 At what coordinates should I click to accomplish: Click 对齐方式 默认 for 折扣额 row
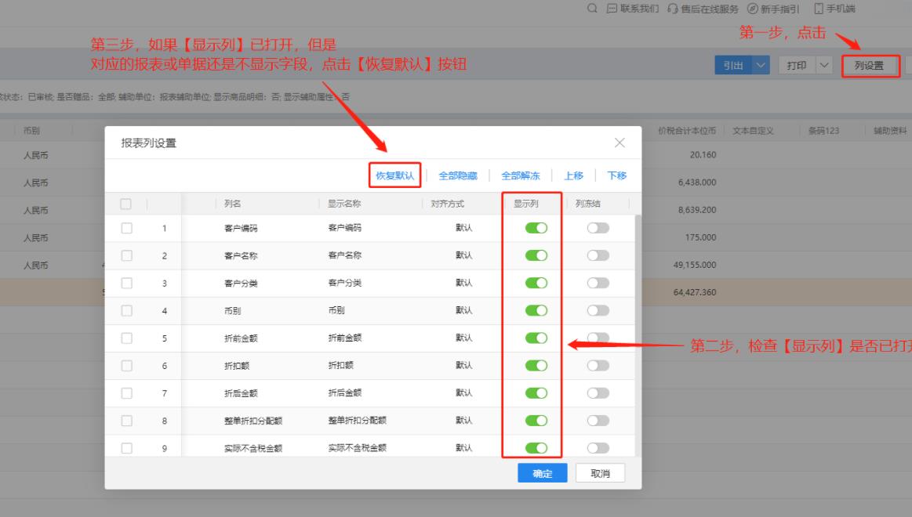pyautogui.click(x=463, y=365)
